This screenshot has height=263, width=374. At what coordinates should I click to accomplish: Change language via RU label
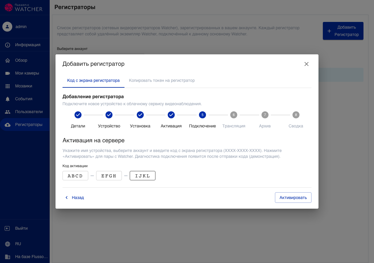click(x=18, y=244)
